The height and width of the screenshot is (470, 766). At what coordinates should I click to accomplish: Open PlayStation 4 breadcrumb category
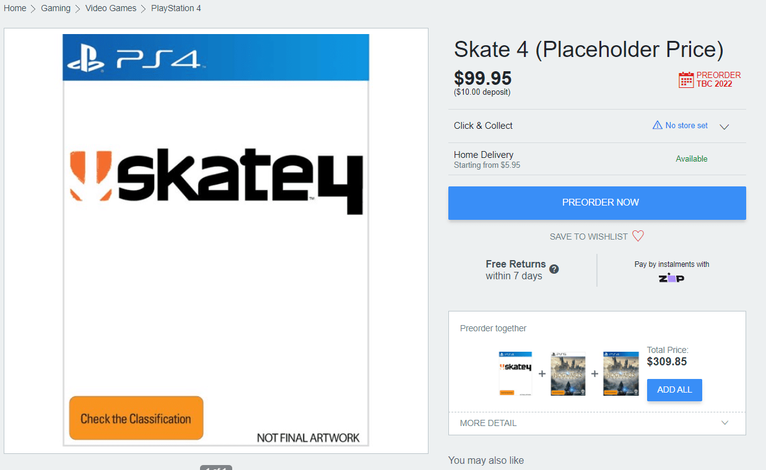pos(176,8)
